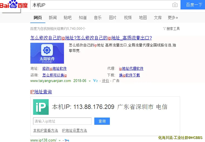This screenshot has height=142, width=205.
Task: Expand dropdown arrow beside www.ip138.com
Action: pos(60,140)
